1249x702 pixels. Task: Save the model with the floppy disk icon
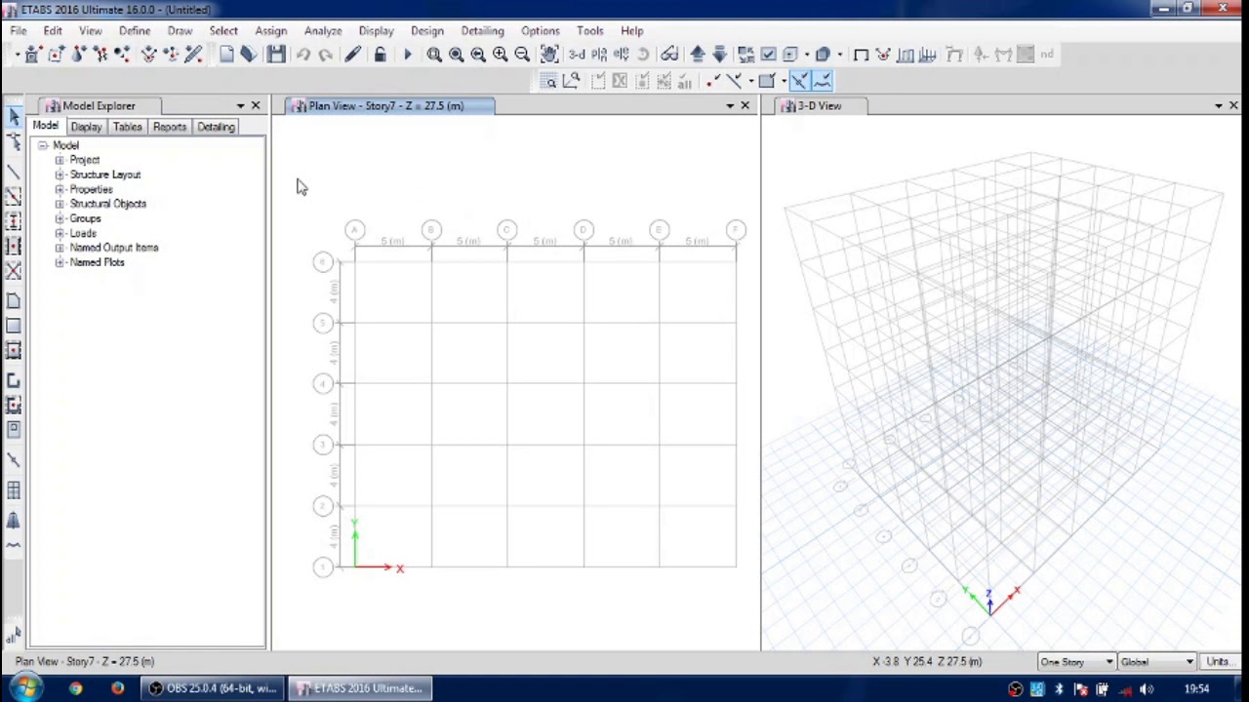pyautogui.click(x=277, y=55)
